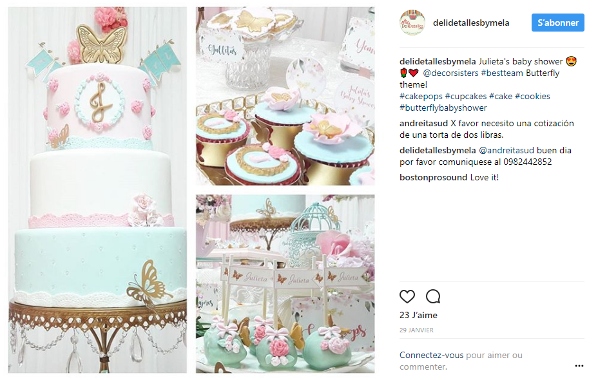The image size is (598, 380).
Task: Click the Connectez-vous login link
Action: coord(431,356)
